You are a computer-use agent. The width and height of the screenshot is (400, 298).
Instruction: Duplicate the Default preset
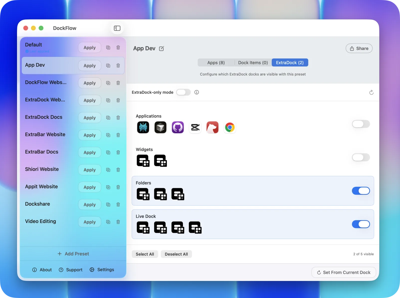(x=108, y=48)
